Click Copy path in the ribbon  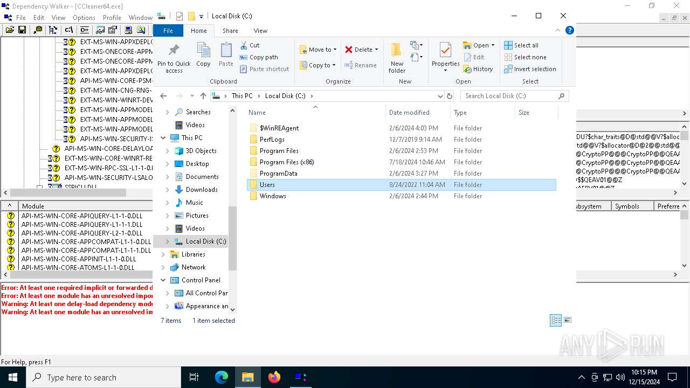tap(259, 57)
